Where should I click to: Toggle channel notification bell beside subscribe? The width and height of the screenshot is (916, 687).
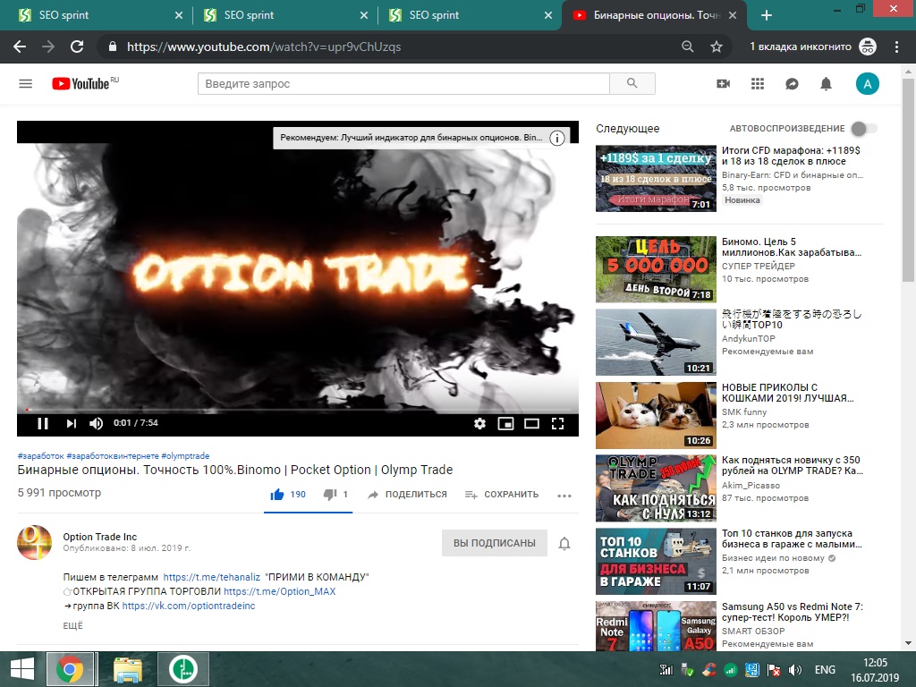pos(564,543)
